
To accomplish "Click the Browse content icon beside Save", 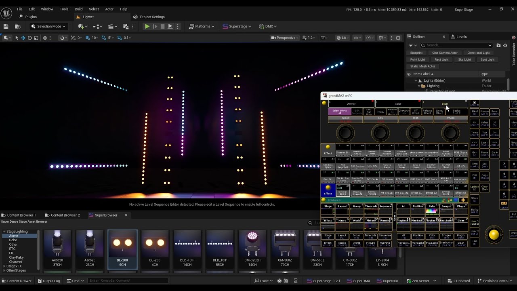I will [x=18, y=26].
